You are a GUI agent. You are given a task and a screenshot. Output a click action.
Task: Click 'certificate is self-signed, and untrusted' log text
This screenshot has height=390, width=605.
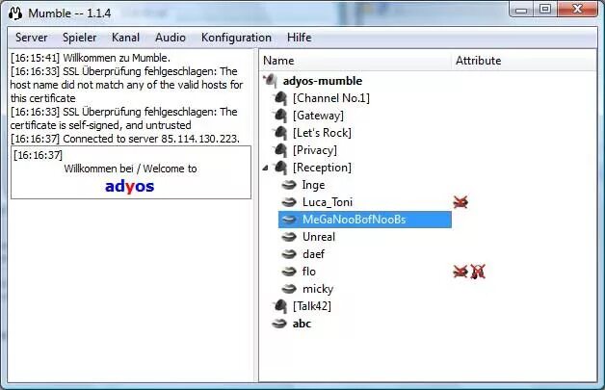pos(101,125)
